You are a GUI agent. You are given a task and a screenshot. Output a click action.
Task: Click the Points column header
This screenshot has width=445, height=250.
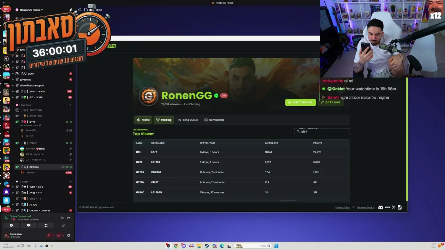click(x=318, y=143)
